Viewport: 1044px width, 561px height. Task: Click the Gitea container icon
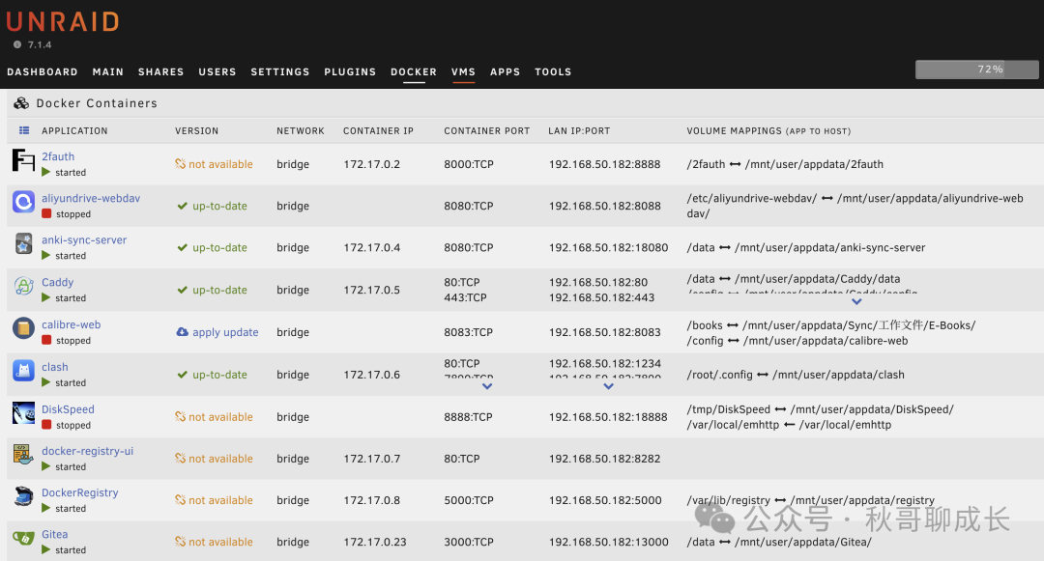coord(23,538)
